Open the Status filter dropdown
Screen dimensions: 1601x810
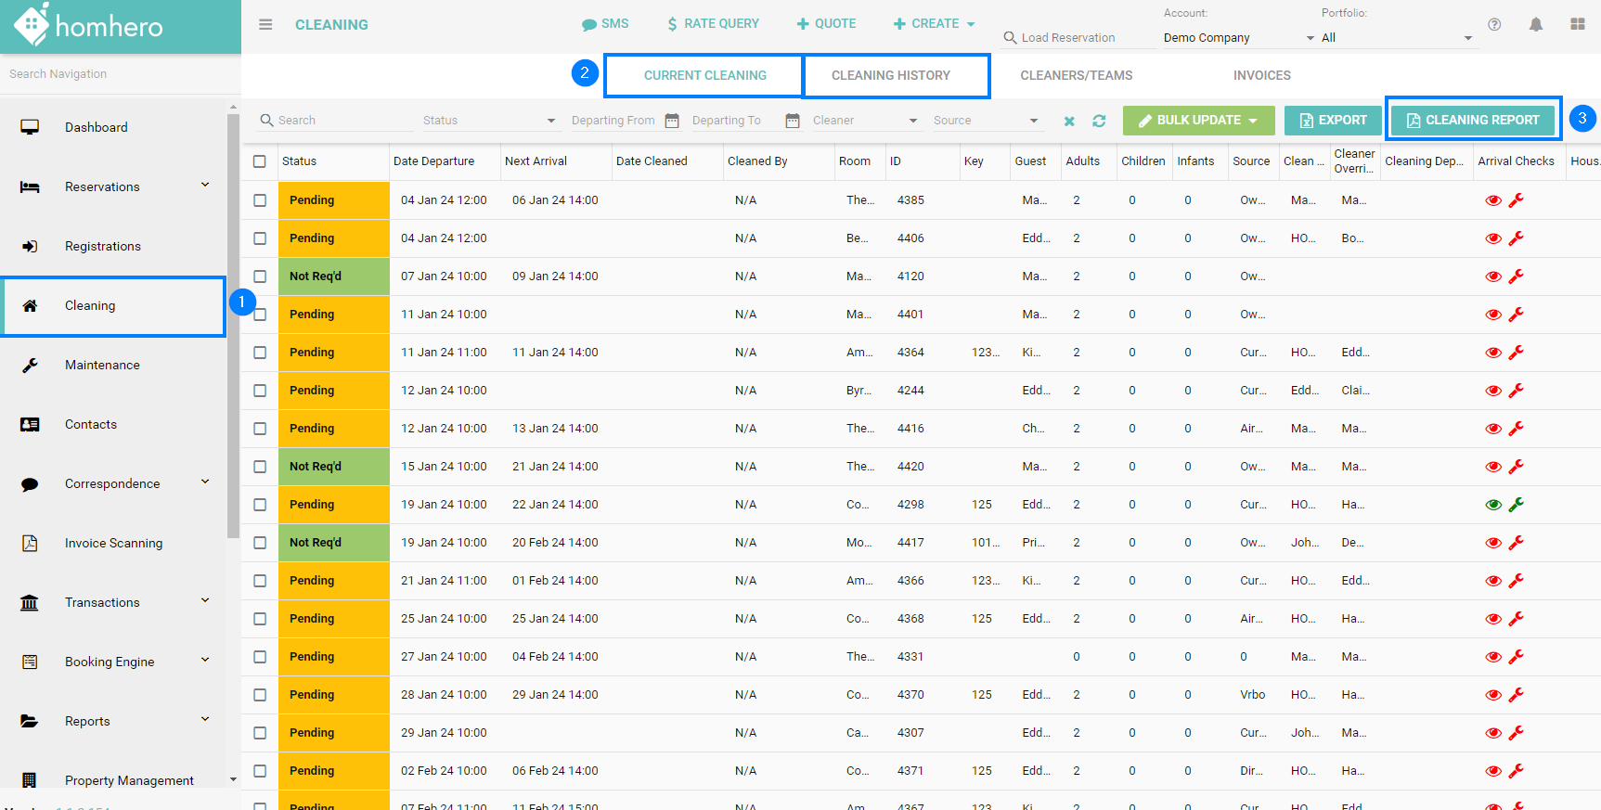(488, 121)
